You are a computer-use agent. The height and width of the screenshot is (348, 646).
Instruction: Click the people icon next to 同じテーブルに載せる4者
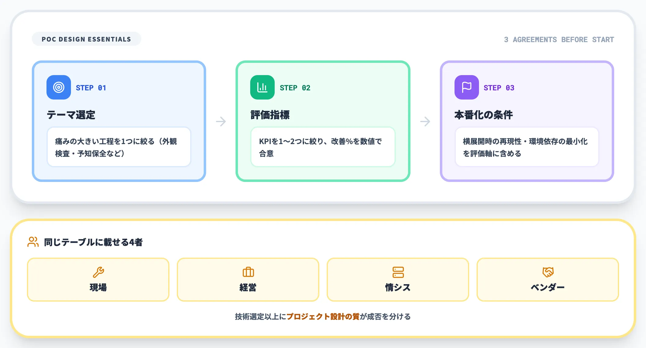click(33, 242)
